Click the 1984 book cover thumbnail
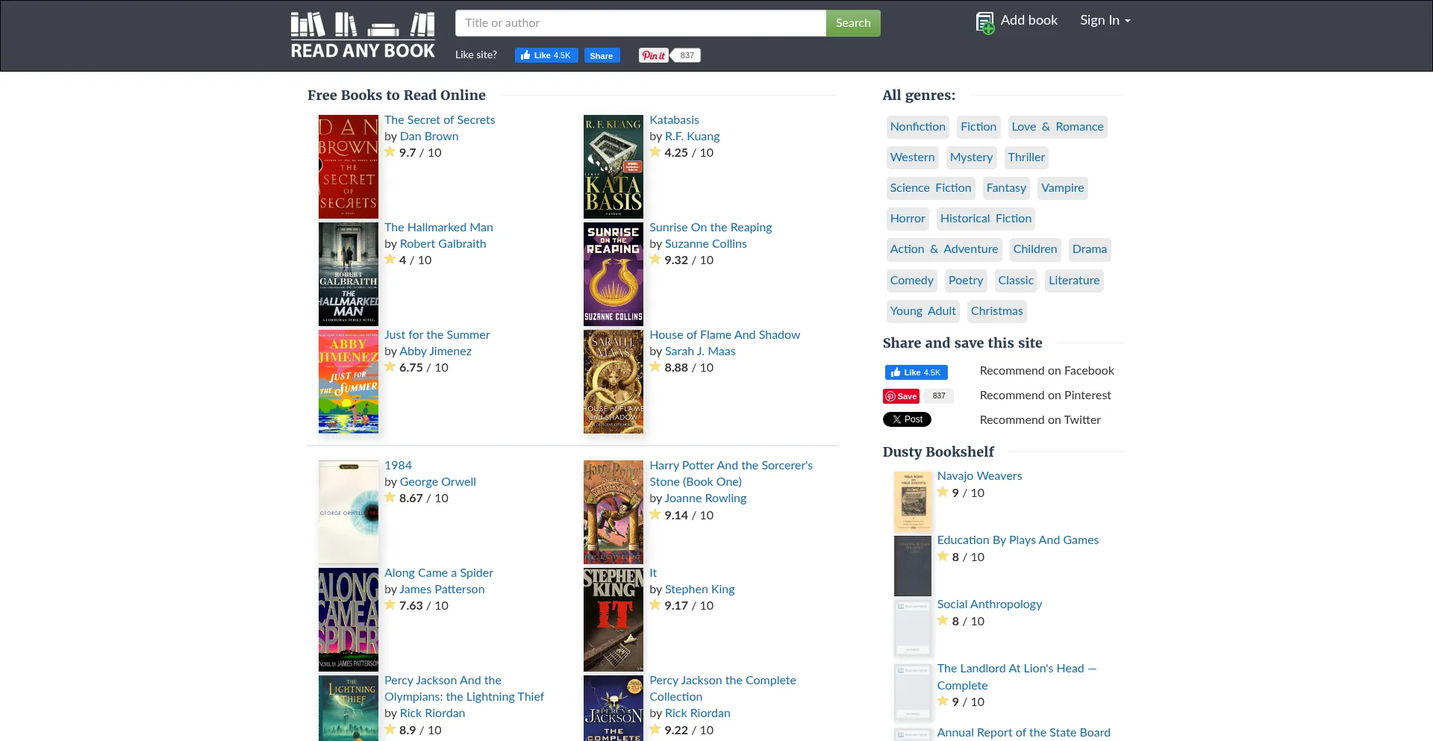This screenshot has width=1433, height=741. point(348,511)
